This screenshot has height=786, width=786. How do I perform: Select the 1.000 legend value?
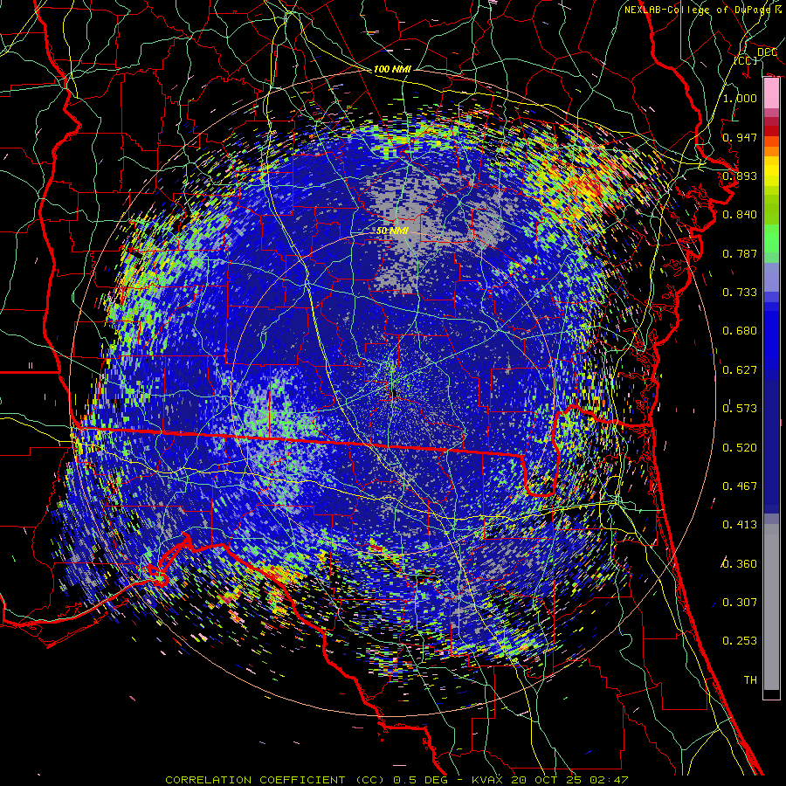[740, 98]
